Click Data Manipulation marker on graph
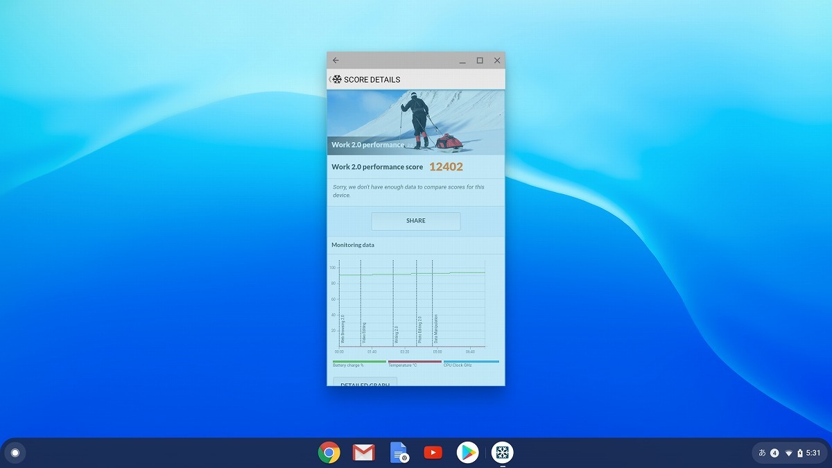This screenshot has width=832, height=468. coord(435,329)
